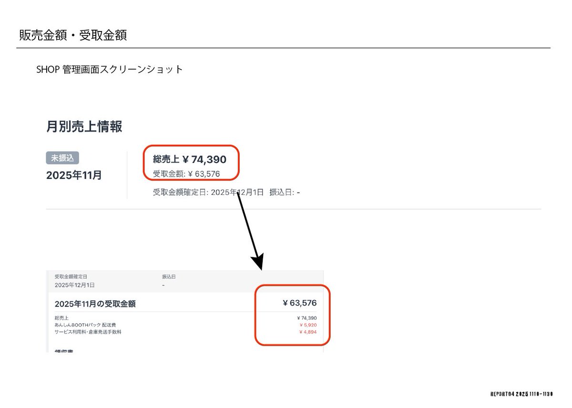Click the small 振込日 label in the gray header
The image size is (572, 408).
[x=170, y=276]
